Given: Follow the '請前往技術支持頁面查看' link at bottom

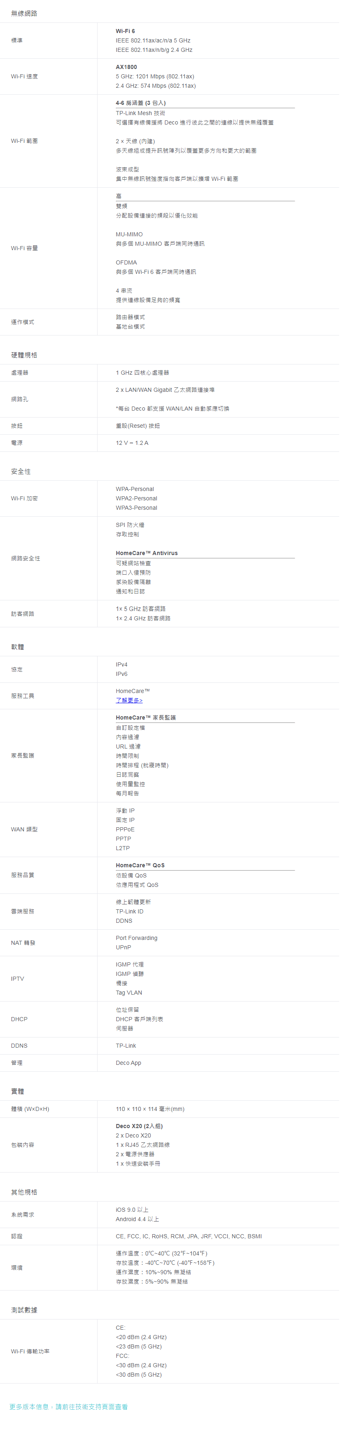Looking at the screenshot, I should point(91,1406).
